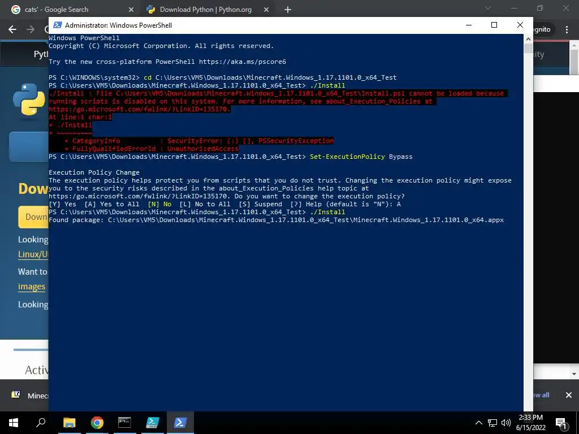The image size is (579, 434).
Task: Go back in the Chrome browser
Action: tap(12, 29)
